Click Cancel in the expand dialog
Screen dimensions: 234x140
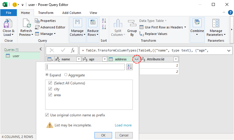point(124,135)
